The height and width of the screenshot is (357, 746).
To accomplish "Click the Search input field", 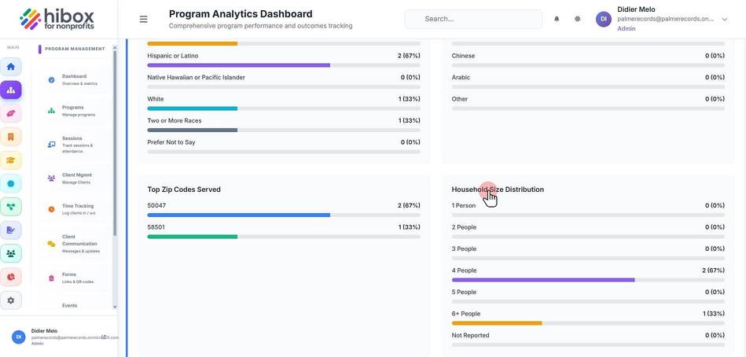I will tap(473, 19).
